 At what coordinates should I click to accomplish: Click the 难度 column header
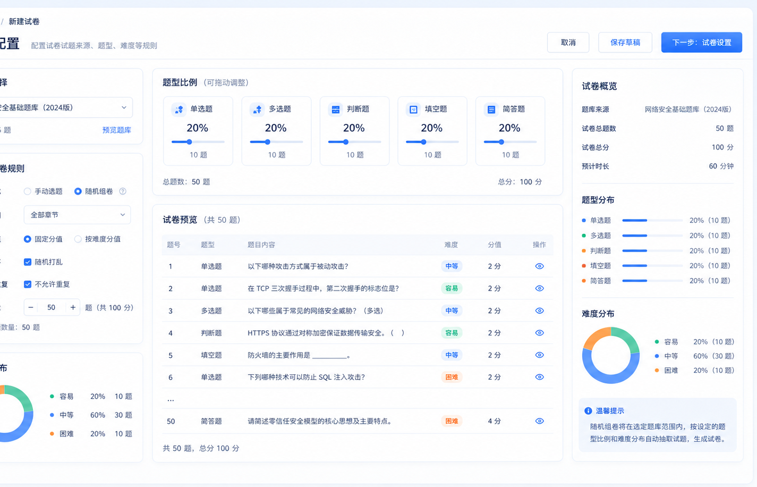pyautogui.click(x=451, y=245)
